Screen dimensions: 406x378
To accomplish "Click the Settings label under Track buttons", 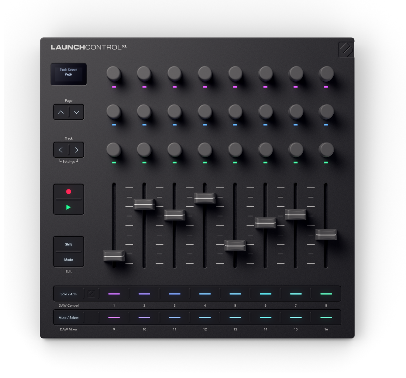I will pyautogui.click(x=69, y=161).
